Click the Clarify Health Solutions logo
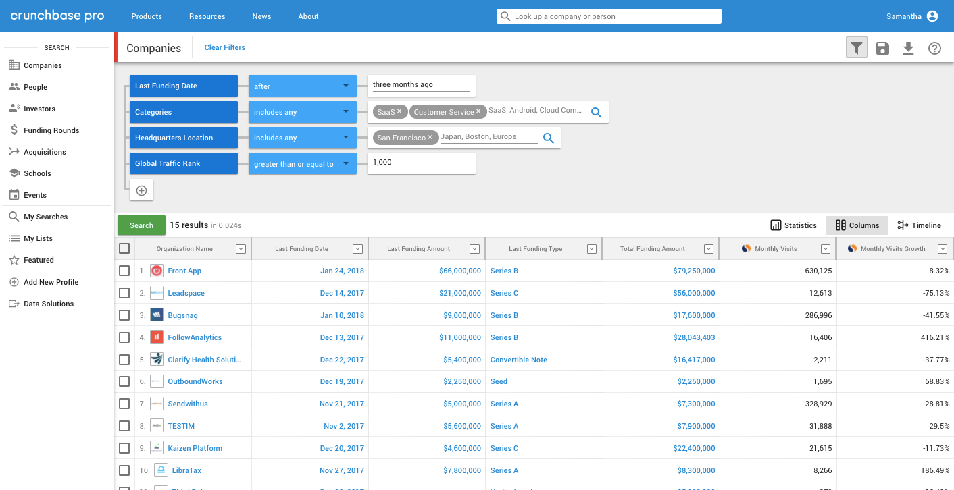This screenshot has height=490, width=954. [157, 360]
